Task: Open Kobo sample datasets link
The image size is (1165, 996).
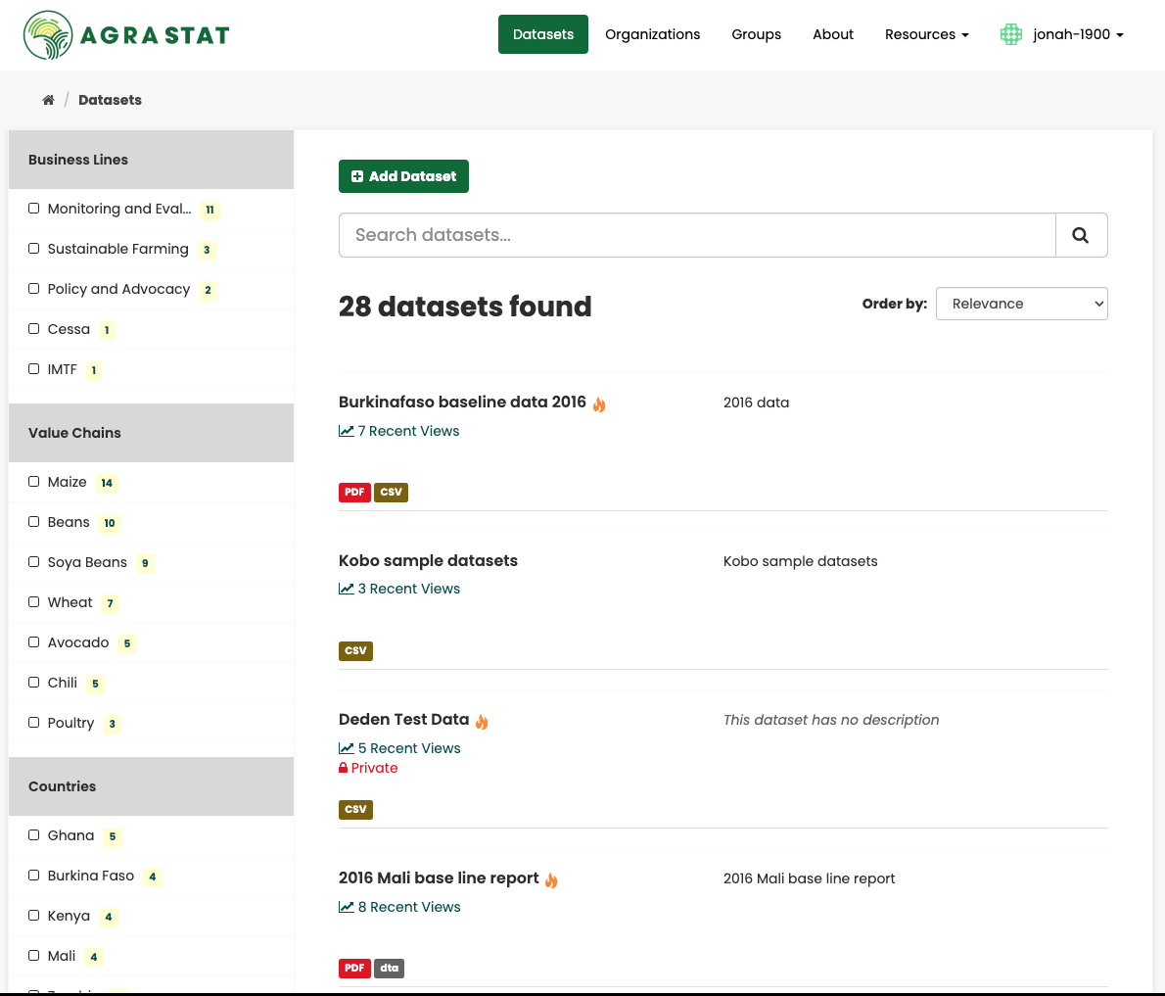Action: tap(428, 560)
